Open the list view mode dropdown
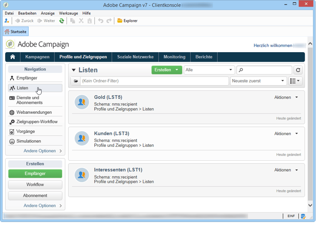The width and height of the screenshot is (326, 232). point(295,81)
